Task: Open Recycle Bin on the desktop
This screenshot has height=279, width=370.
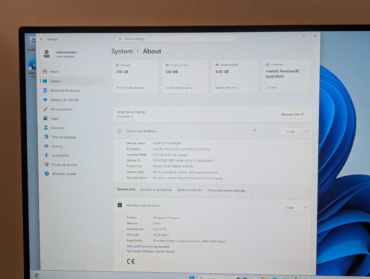Action: coord(32,43)
